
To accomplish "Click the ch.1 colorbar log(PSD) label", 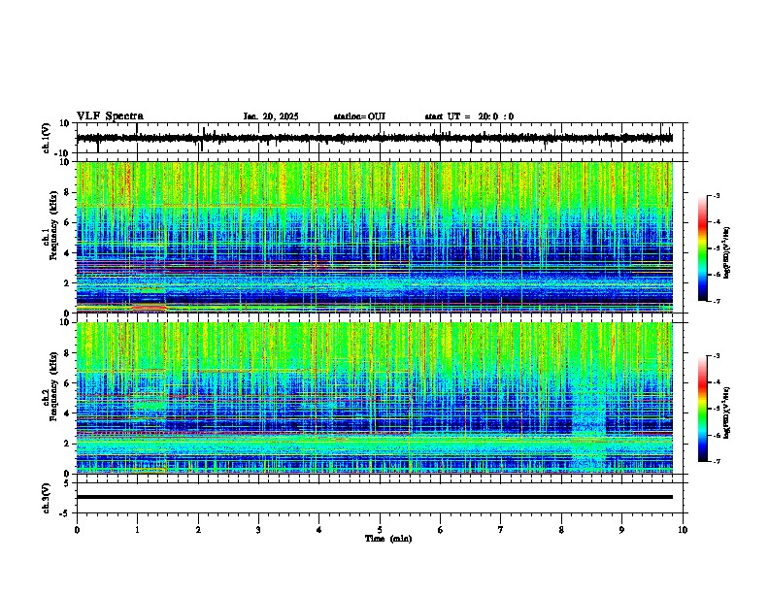I will click(x=727, y=252).
